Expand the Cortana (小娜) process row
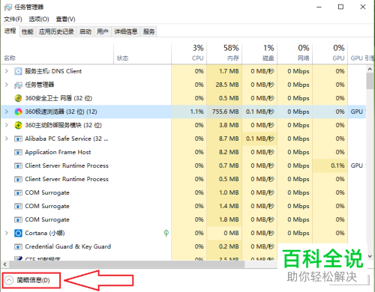 pyautogui.click(x=7, y=233)
